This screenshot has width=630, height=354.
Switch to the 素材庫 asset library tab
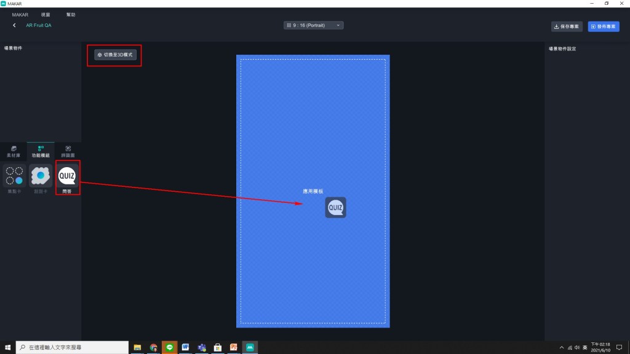[14, 151]
